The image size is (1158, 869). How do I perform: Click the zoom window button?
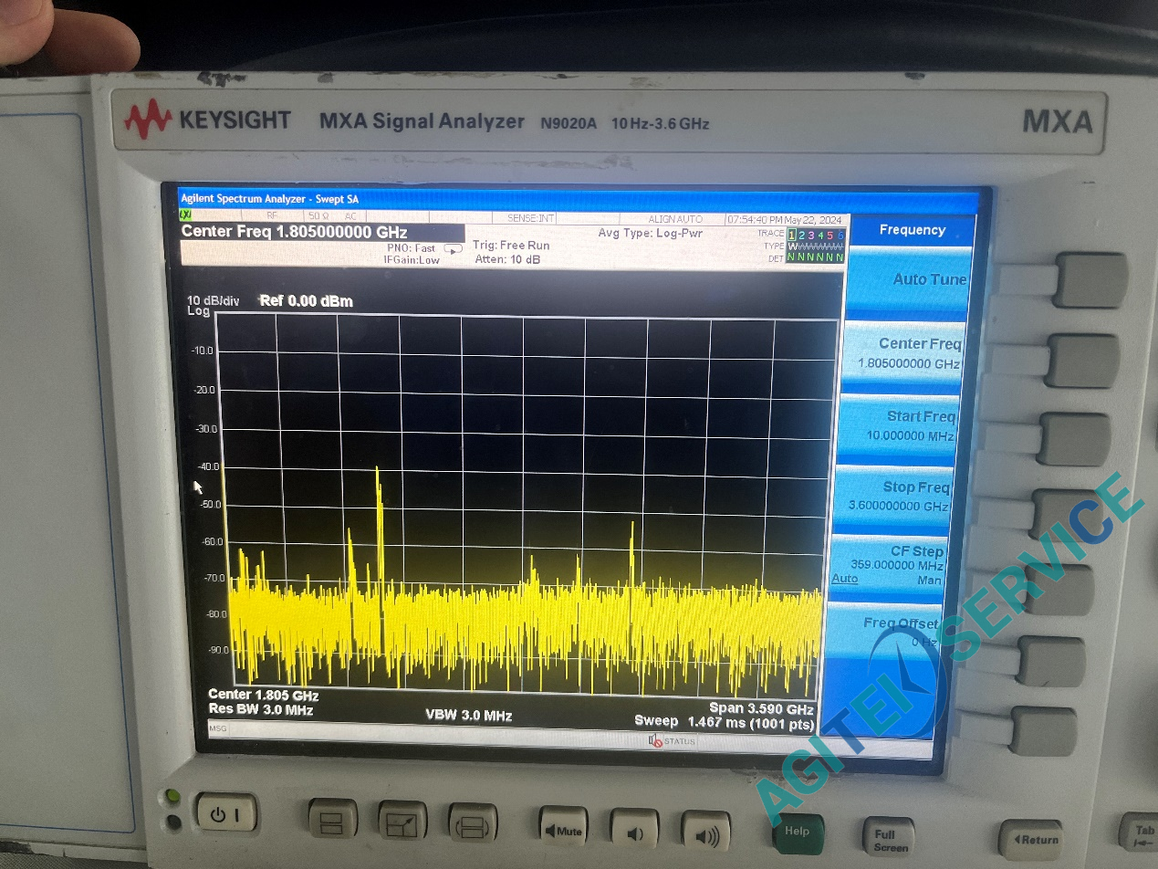click(x=402, y=822)
